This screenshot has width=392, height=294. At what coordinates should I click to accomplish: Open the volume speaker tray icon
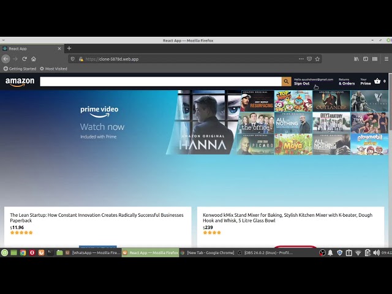376,253
